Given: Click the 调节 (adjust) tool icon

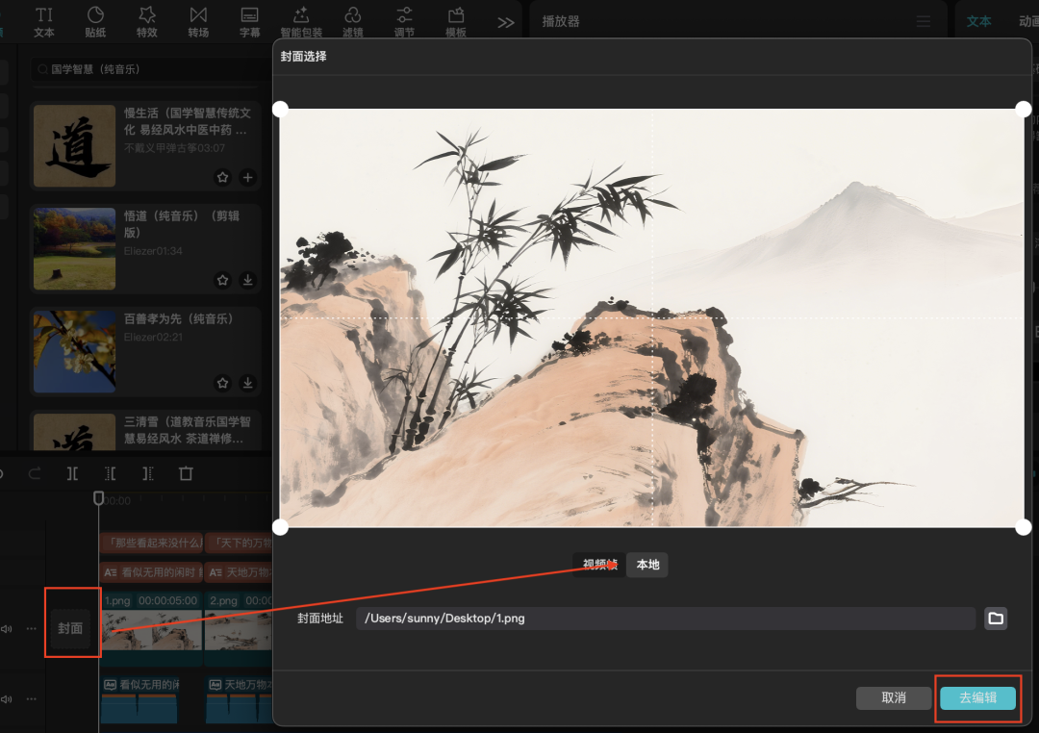Looking at the screenshot, I should tap(404, 20).
